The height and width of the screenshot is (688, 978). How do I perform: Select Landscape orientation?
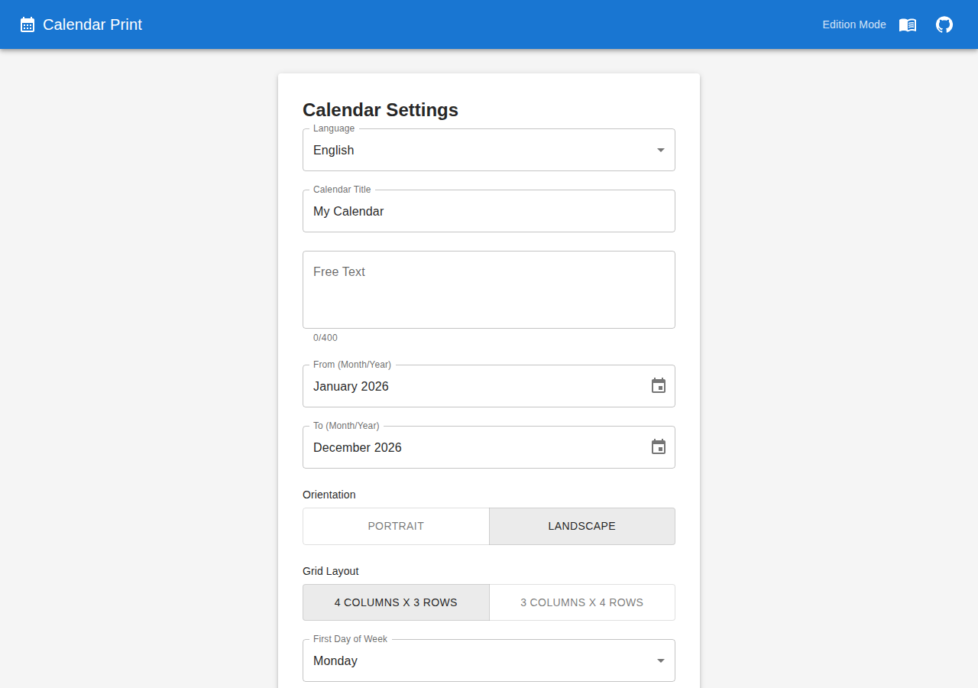(581, 526)
